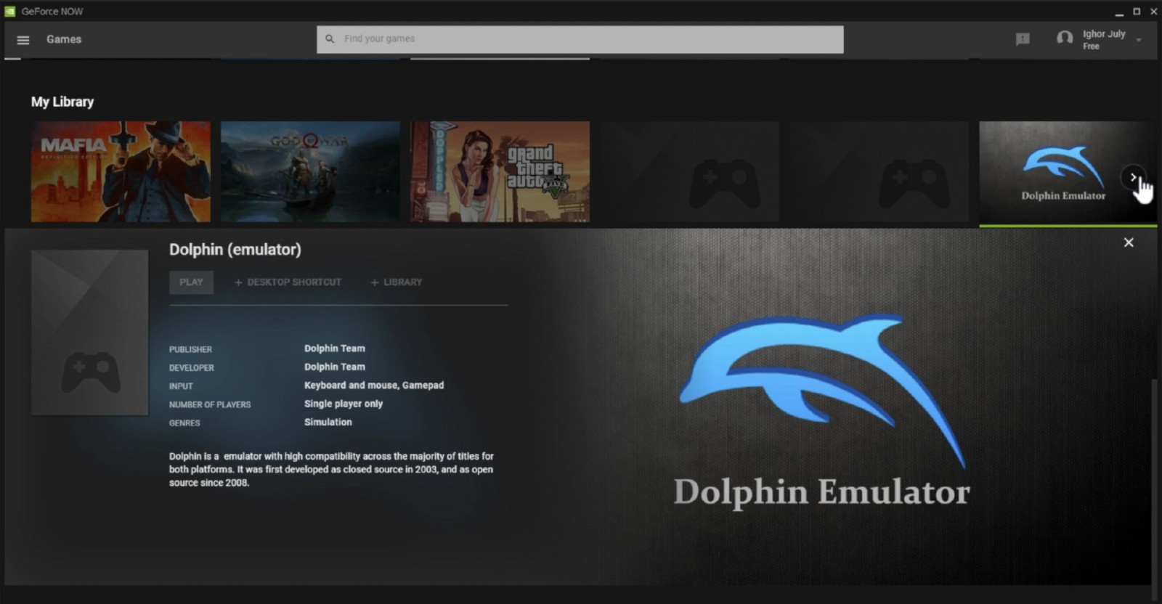This screenshot has height=604, width=1162.
Task: Select the Mafia Definitive Edition thumbnail
Action: 121,171
